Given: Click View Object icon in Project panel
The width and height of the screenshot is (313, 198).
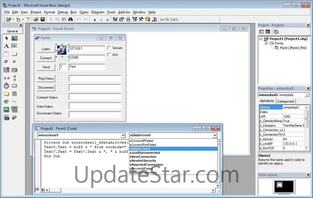Looking at the screenshot, I should point(268,32).
